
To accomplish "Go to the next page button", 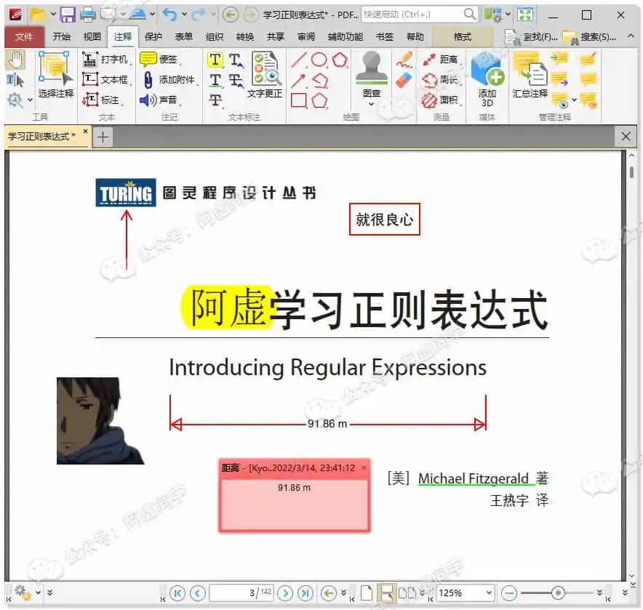I will (285, 593).
